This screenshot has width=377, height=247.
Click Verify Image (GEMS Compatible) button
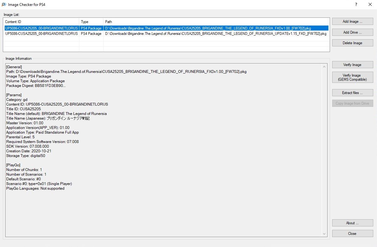352,78
